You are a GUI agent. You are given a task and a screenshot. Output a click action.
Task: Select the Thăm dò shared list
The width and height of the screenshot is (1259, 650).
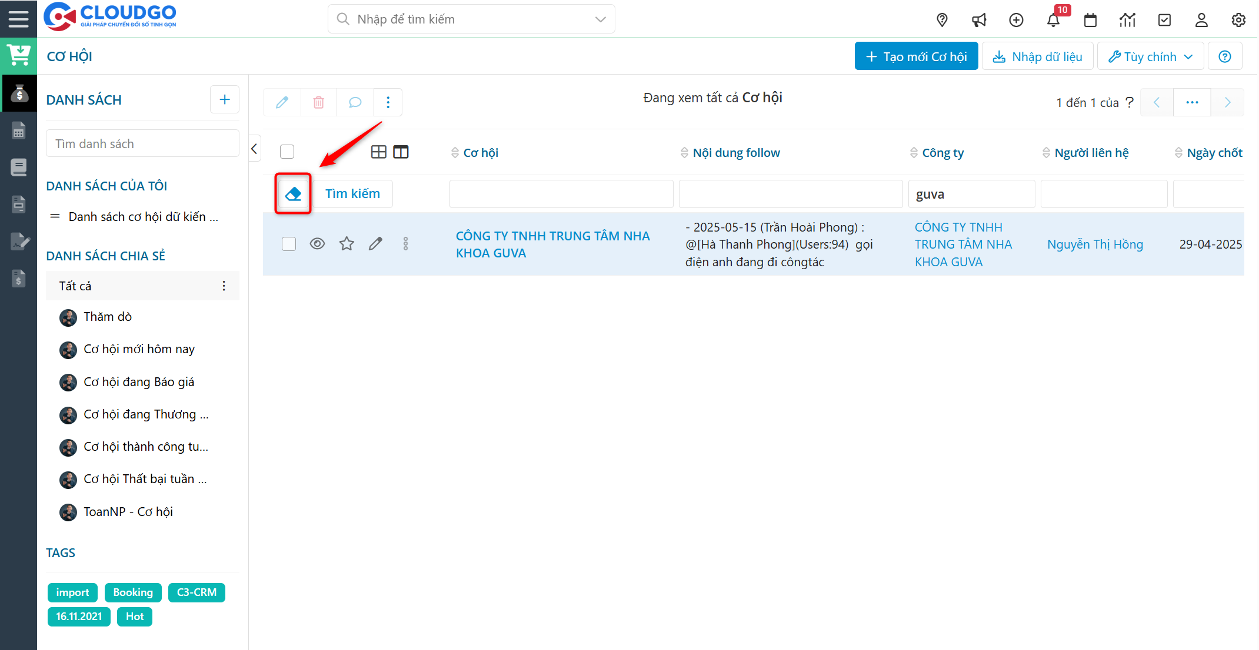point(108,316)
